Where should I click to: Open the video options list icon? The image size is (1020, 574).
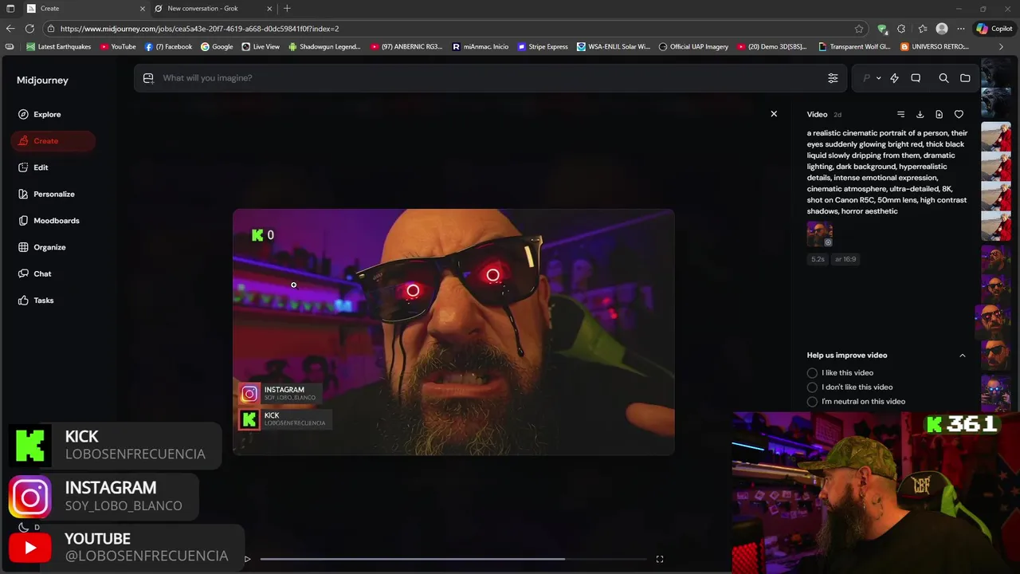click(x=900, y=115)
